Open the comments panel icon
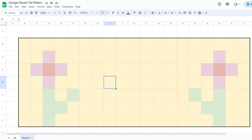Image resolution: width=252 pixels, height=140 pixels. (227, 4)
